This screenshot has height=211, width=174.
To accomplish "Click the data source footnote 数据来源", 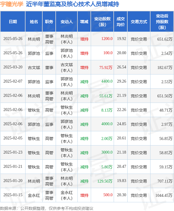I will point(47,208).
